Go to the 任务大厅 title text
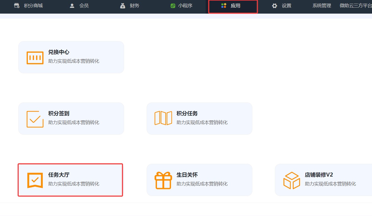Screen dimensions: 372x216 [59, 175]
